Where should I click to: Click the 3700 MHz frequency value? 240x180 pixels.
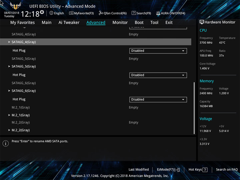(x=206, y=43)
